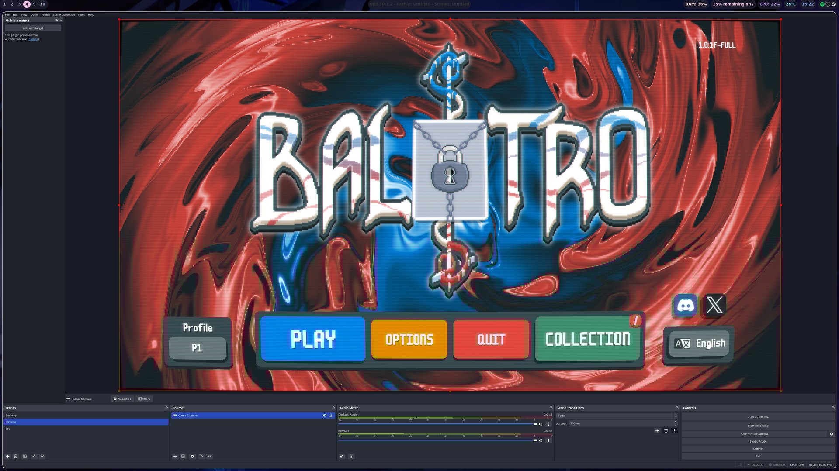Remove scene transition with trash icon
The height and width of the screenshot is (471, 839).
[666, 430]
